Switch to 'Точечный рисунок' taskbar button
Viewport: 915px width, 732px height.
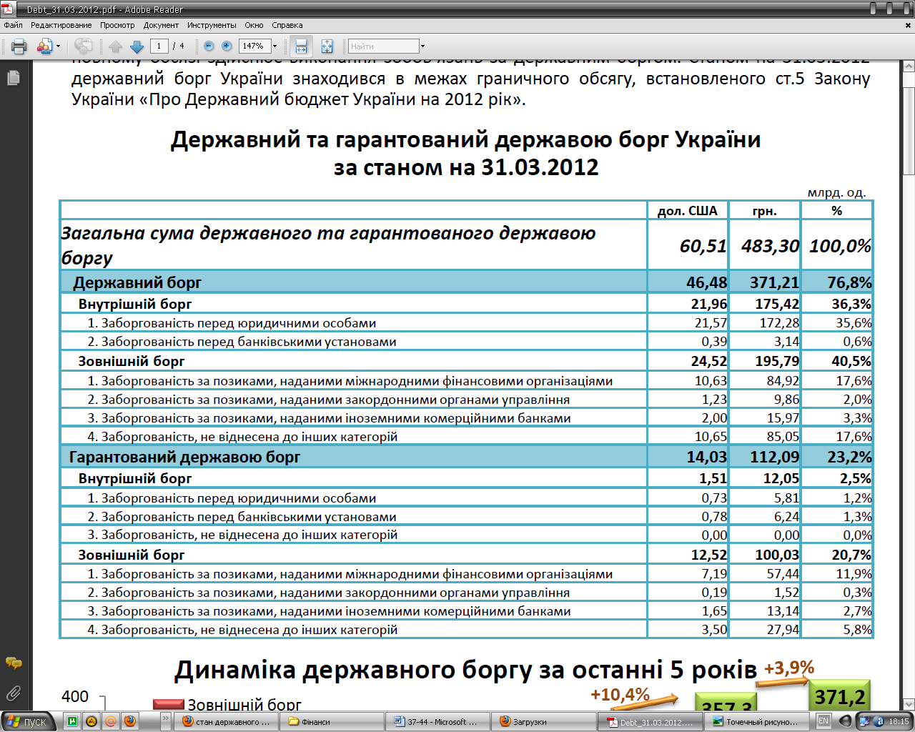[x=757, y=722]
